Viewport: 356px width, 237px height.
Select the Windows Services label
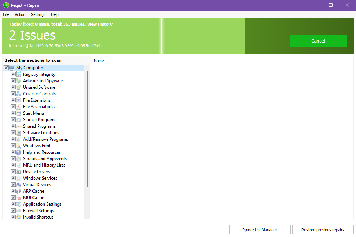[40, 178]
